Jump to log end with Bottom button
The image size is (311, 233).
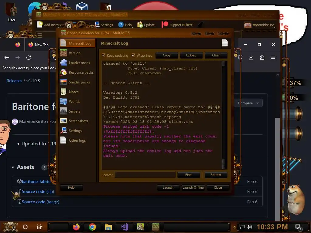tap(216, 175)
